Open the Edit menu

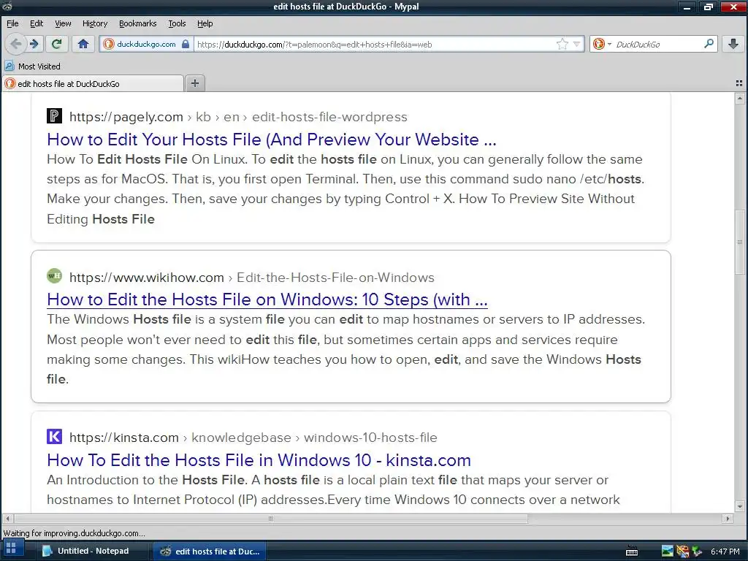tap(37, 23)
